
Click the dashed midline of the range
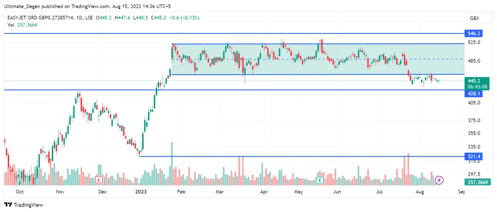coord(318,59)
